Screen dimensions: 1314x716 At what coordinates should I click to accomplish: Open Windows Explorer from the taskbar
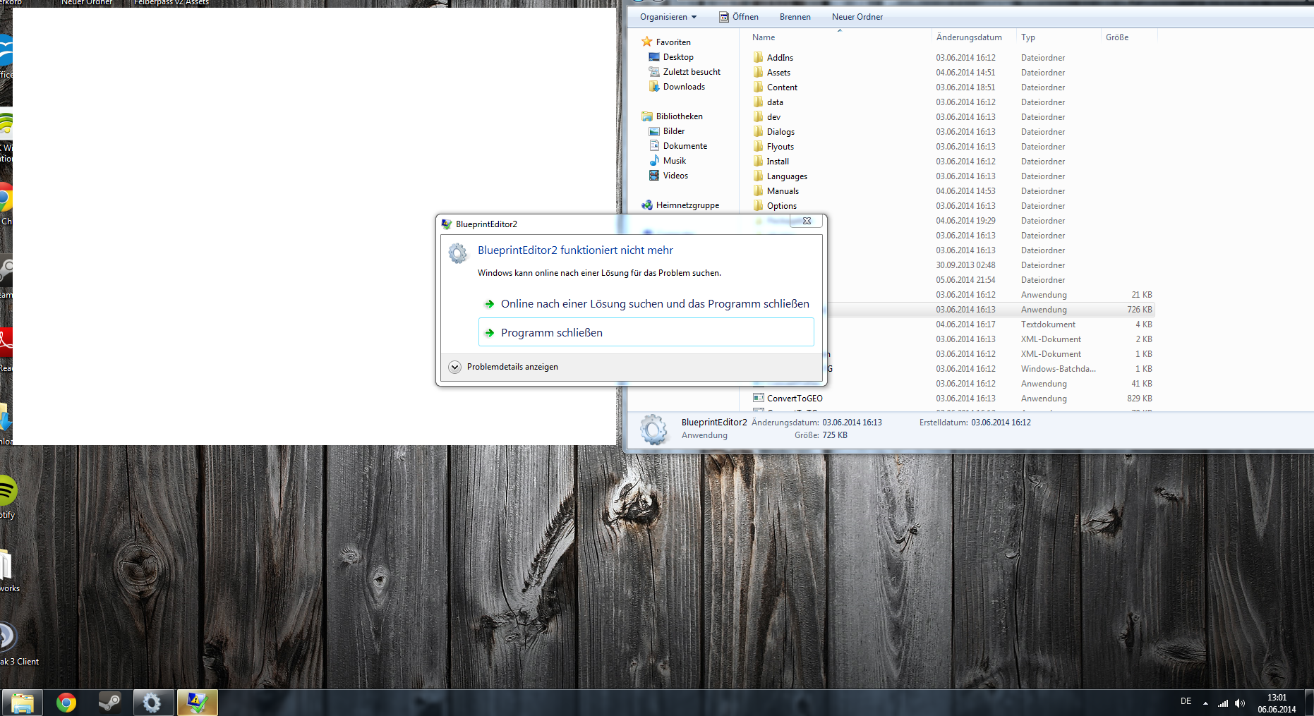point(23,703)
